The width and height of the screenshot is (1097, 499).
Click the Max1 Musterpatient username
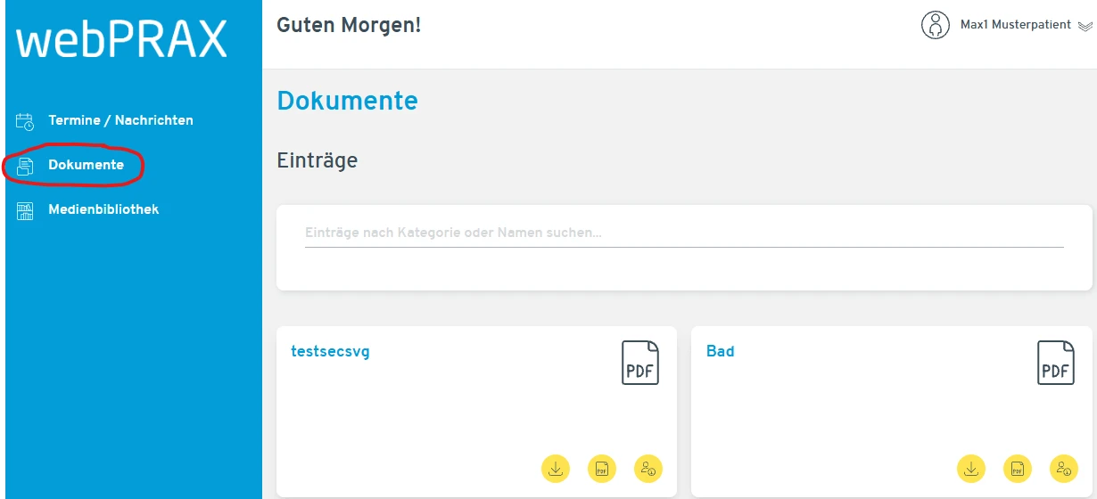click(x=1015, y=25)
